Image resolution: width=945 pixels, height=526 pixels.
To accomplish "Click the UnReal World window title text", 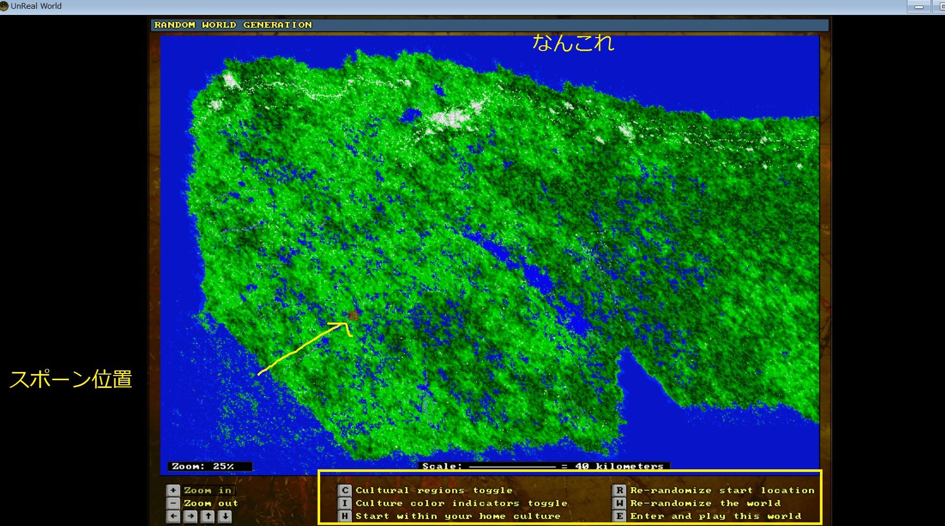I will [x=36, y=6].
